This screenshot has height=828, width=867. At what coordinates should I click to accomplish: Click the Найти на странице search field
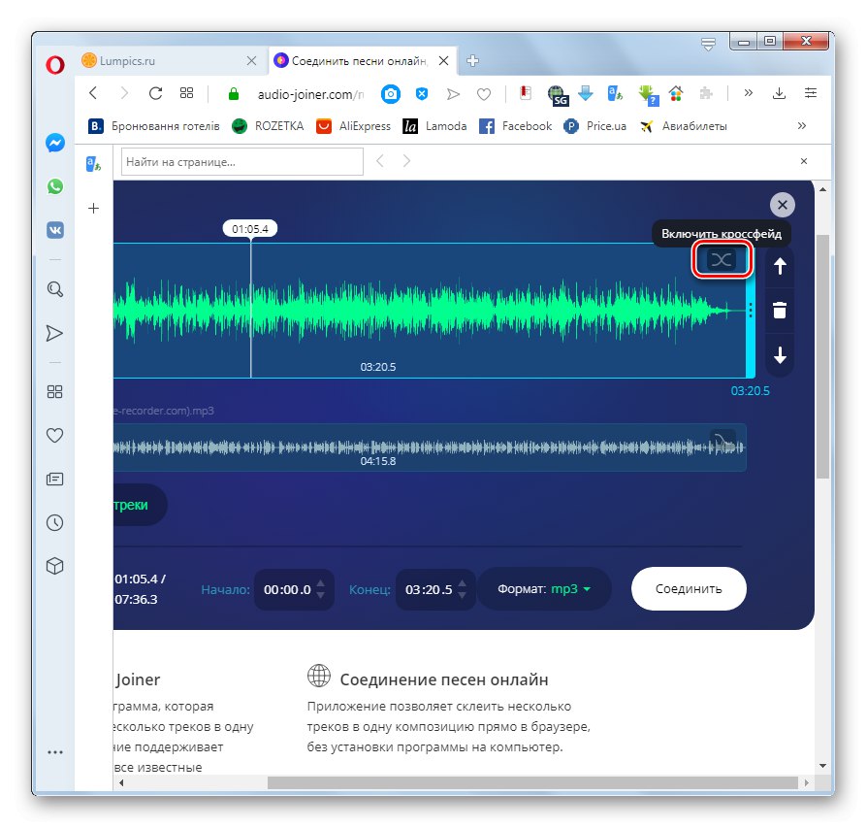pyautogui.click(x=242, y=161)
